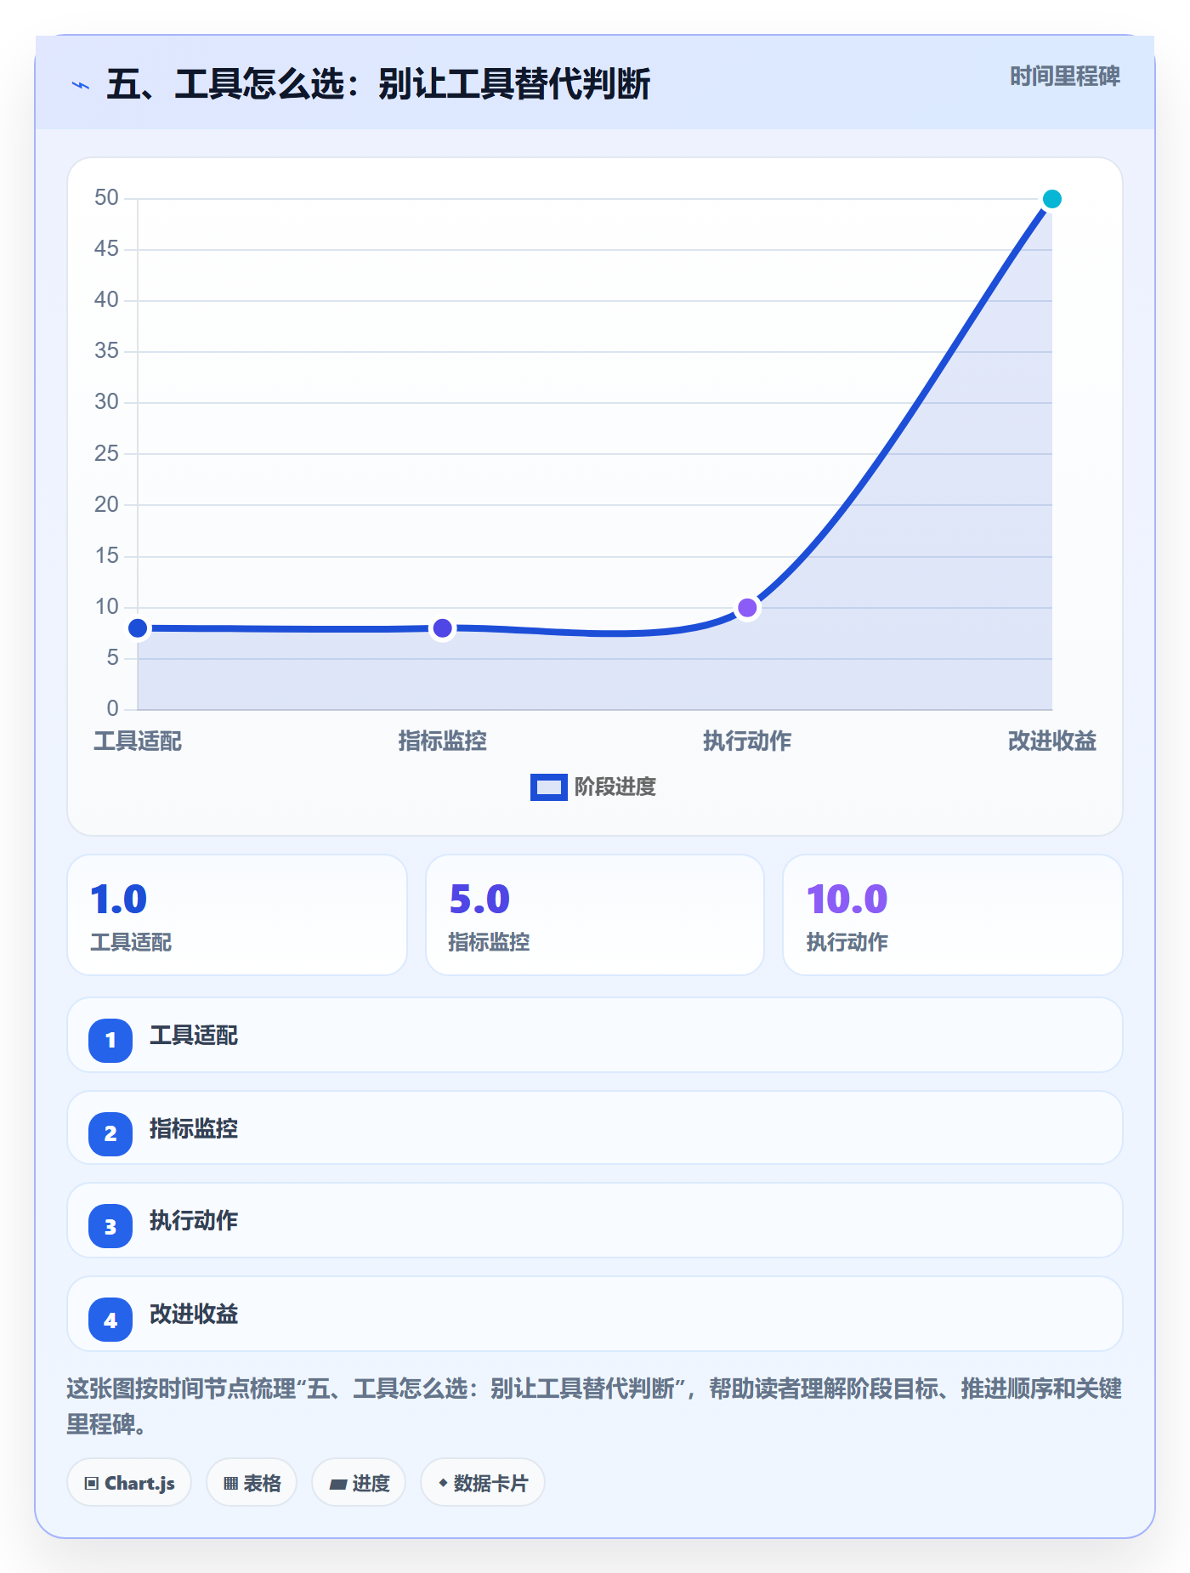Click the y-axis value 25
Screen dimensions: 1190x1573
(x=106, y=453)
